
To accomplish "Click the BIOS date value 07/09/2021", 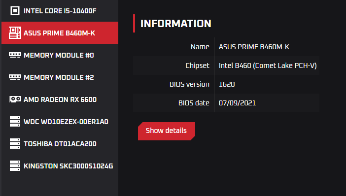I will click(x=237, y=103).
